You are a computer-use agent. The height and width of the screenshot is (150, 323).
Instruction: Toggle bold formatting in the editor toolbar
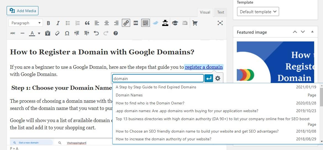(x=48, y=23)
